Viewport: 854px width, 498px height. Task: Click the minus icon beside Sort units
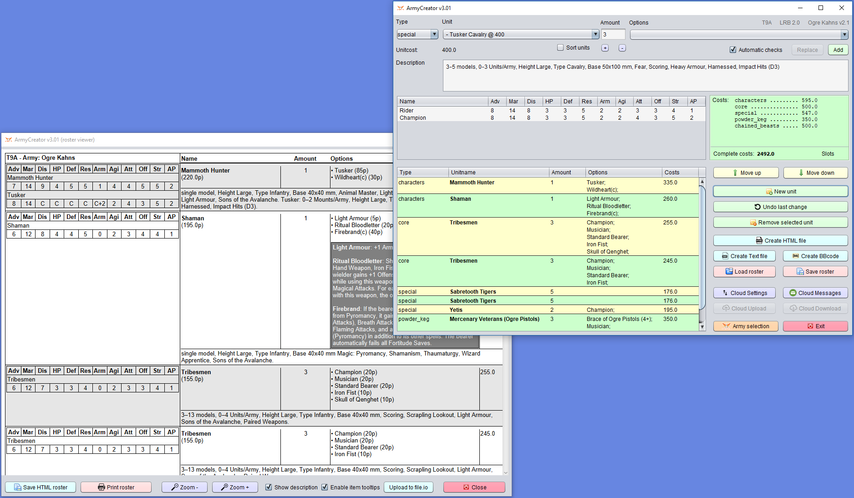(x=622, y=48)
